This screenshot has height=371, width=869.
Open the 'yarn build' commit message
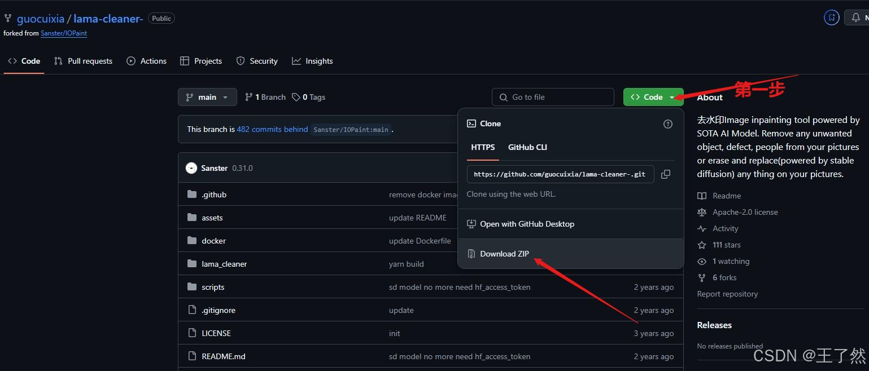click(x=407, y=264)
